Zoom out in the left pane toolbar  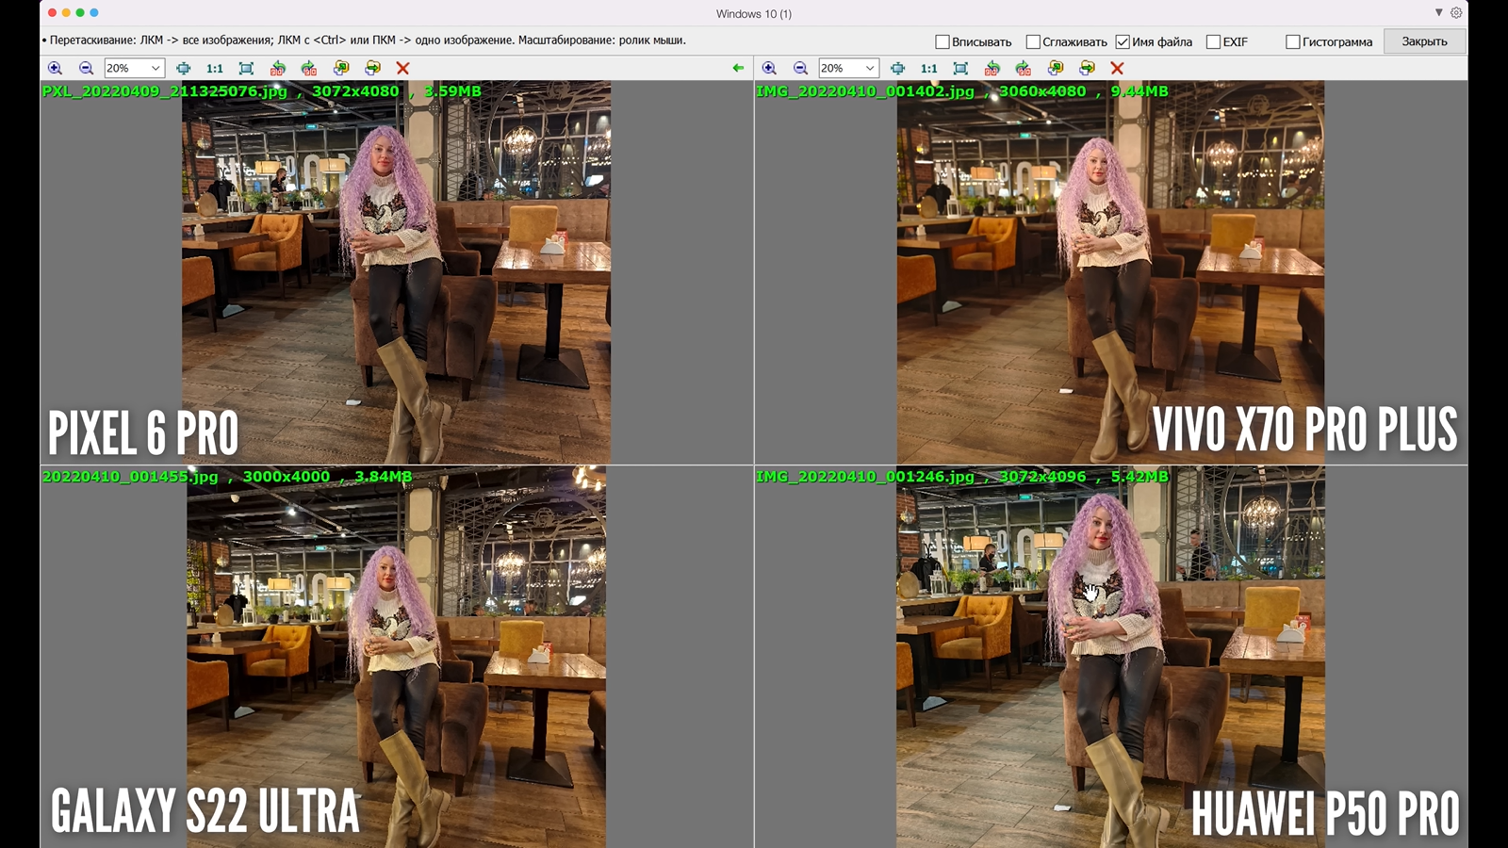coord(86,68)
